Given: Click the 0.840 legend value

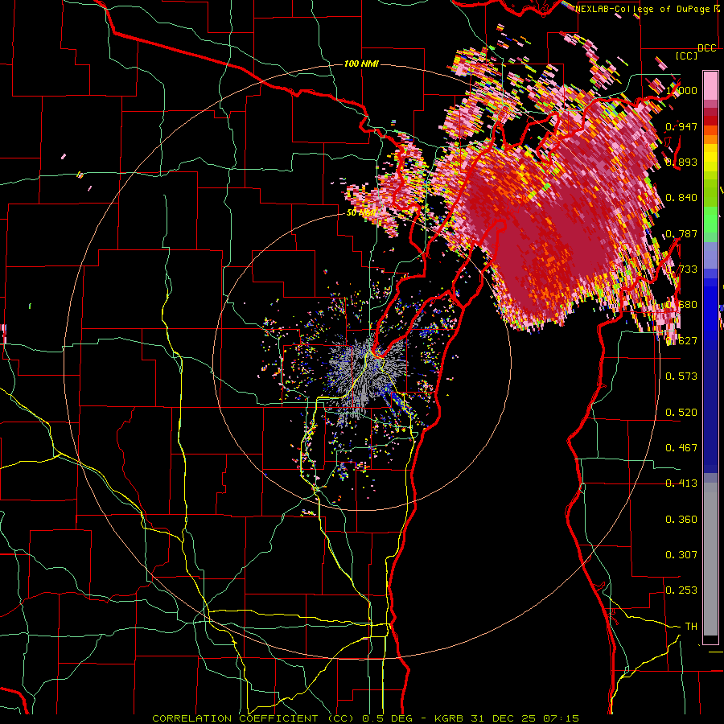Looking at the screenshot, I should (681, 198).
